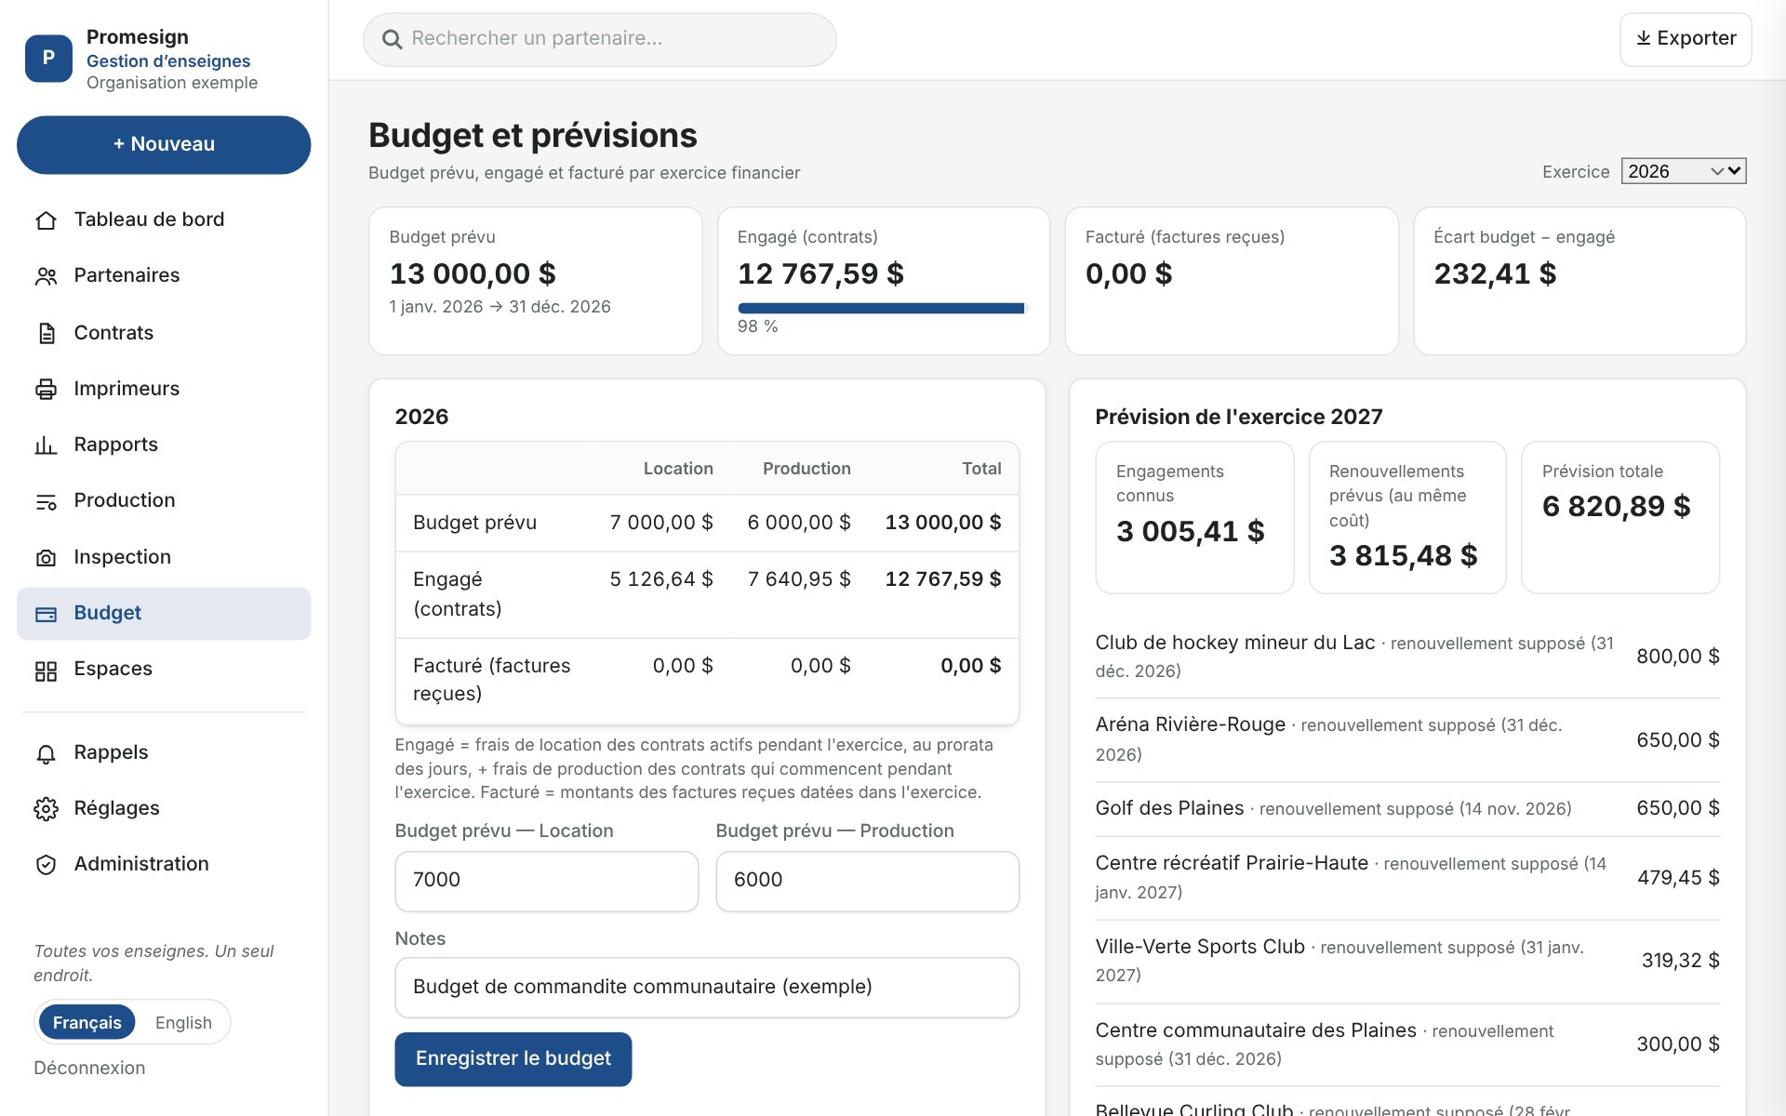Click the Écart budget 232,41 $ value
Viewport: 1786px width, 1116px height.
pos(1495,273)
